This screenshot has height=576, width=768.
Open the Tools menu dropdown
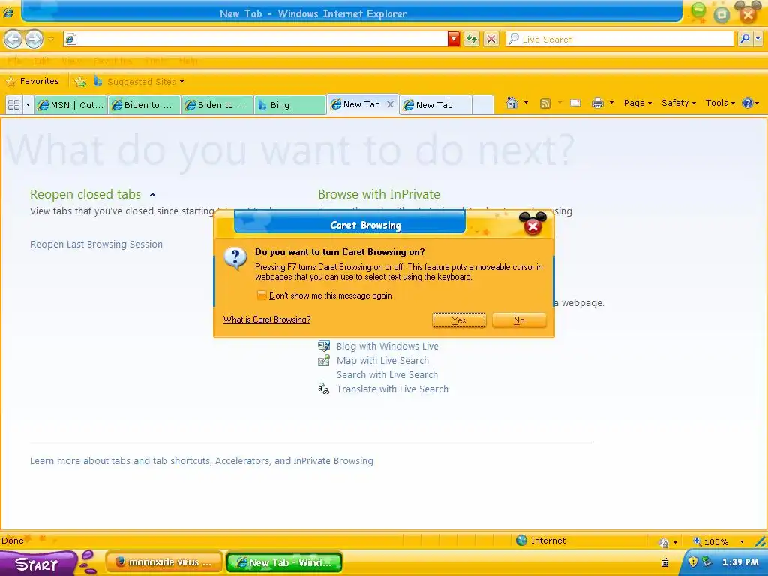click(720, 103)
